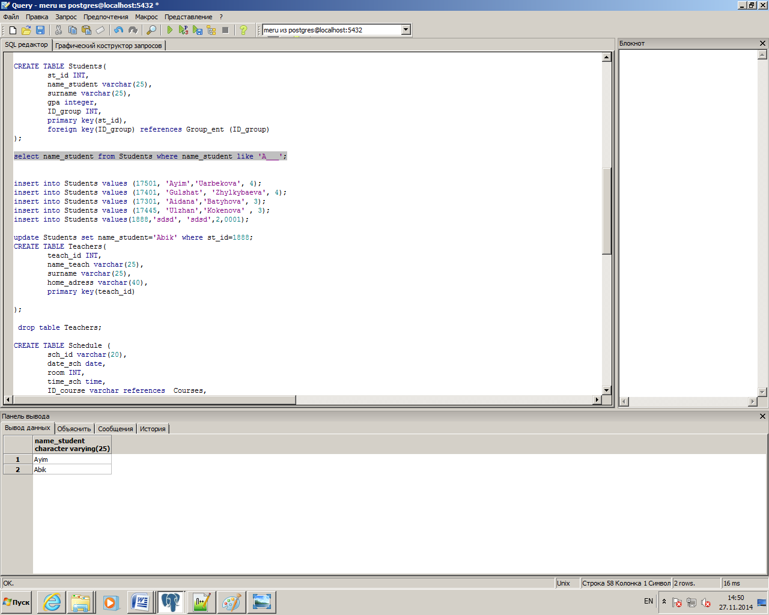This screenshot has height=615, width=769.
Task: Switch to Графический конструктор запросов tab
Action: click(x=109, y=46)
